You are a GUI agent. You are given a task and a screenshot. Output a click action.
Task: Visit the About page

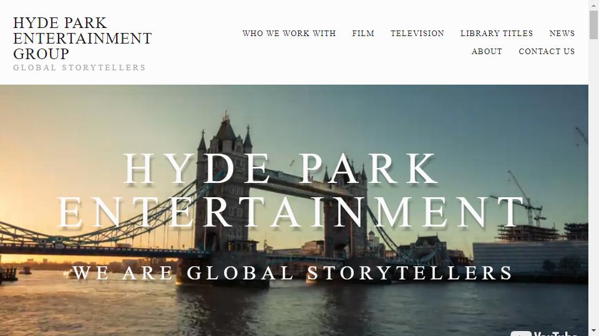tap(487, 52)
